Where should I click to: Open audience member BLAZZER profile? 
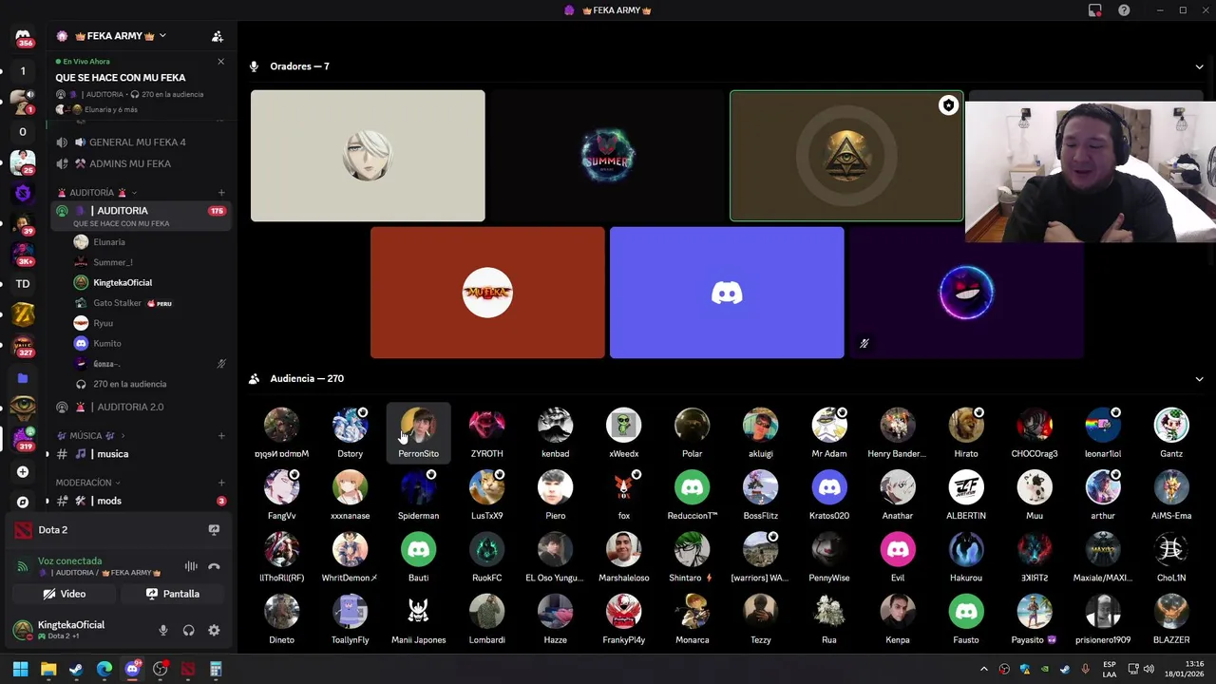pos(1171,619)
